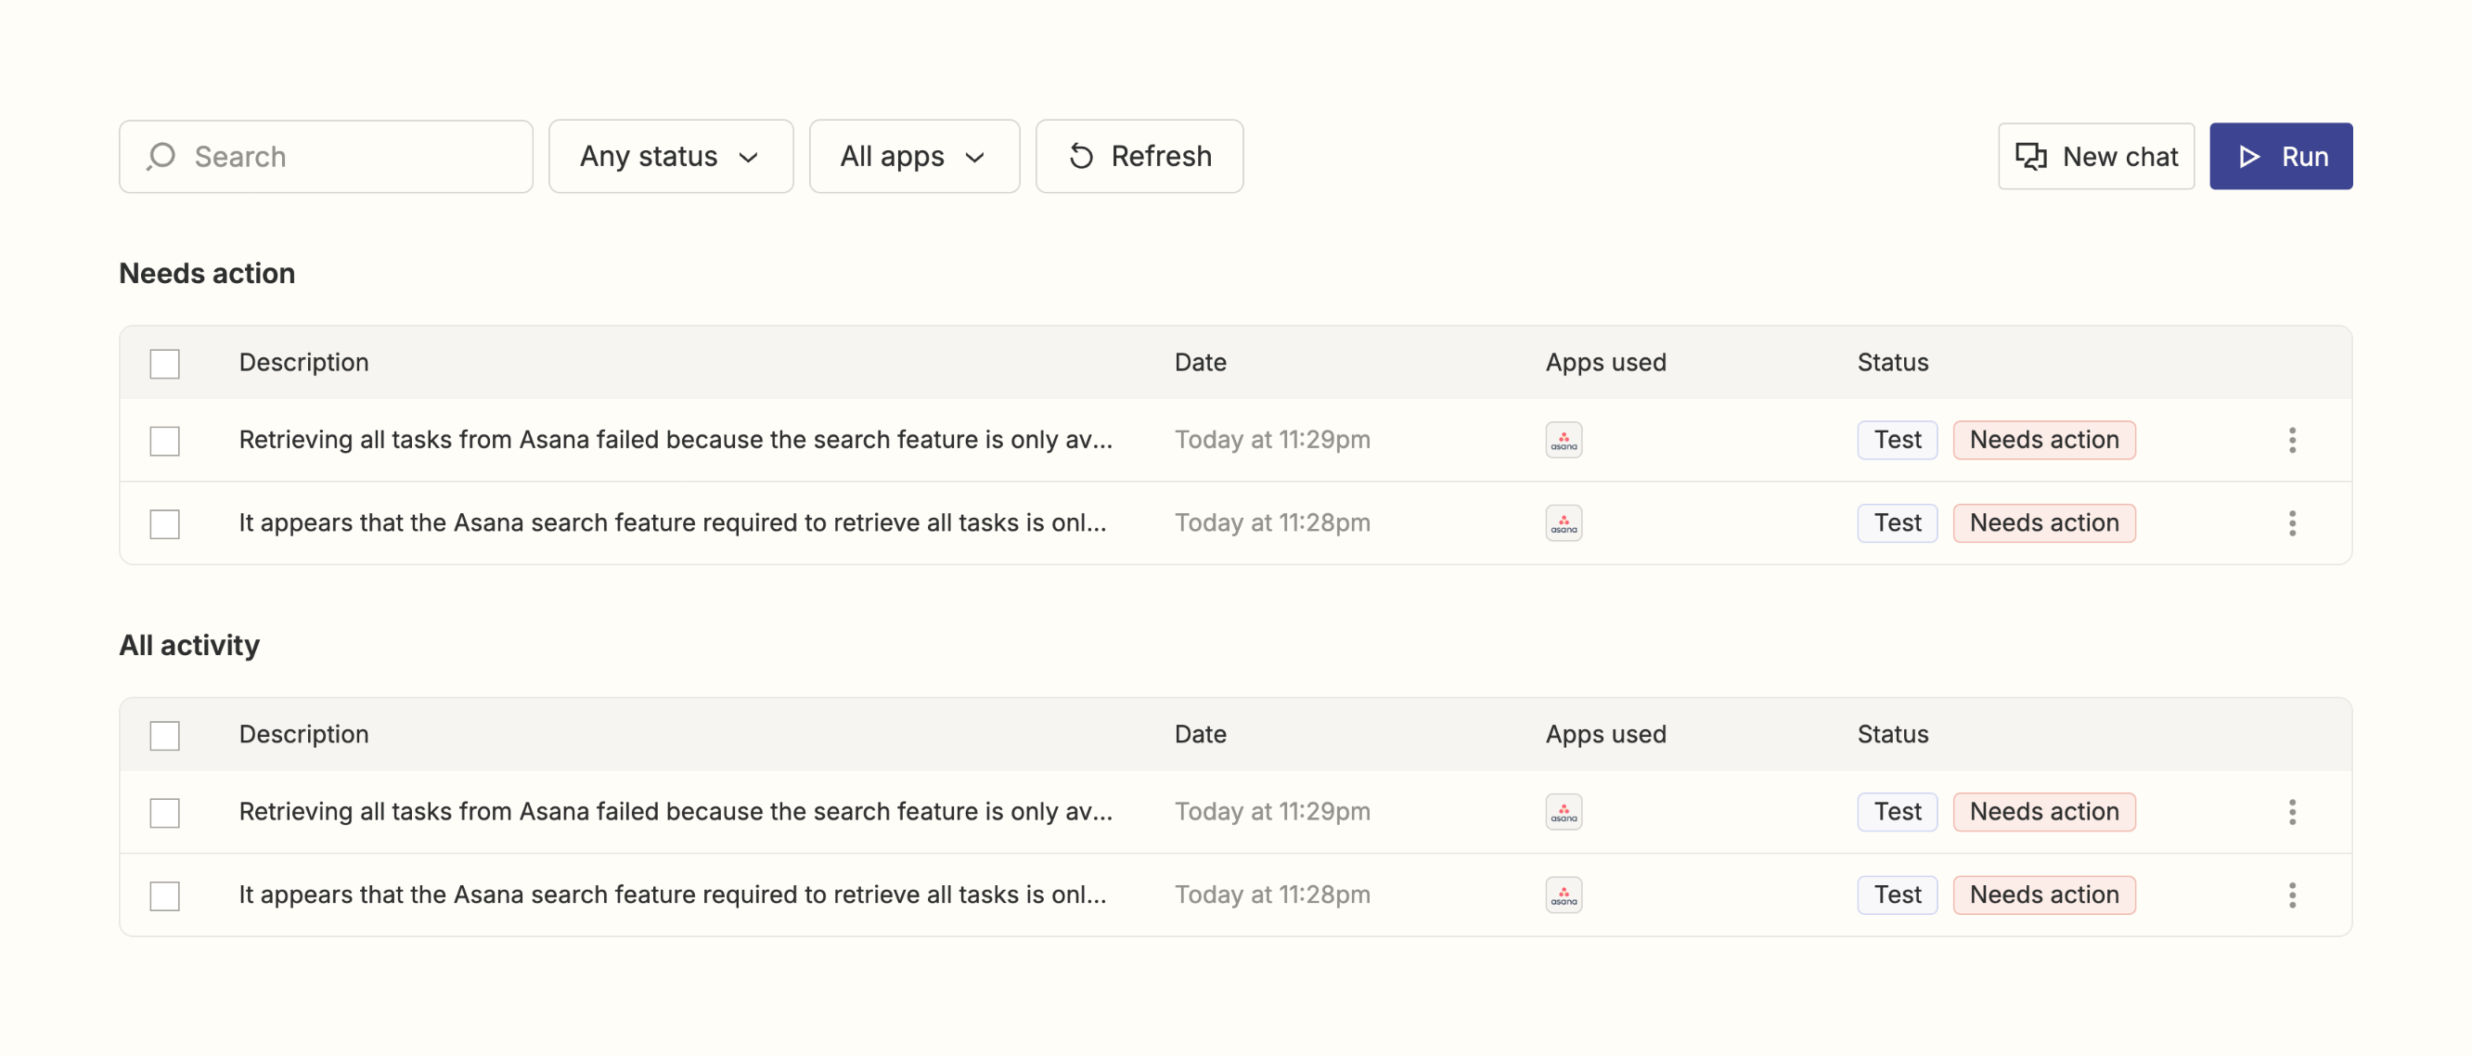Click the Test tag in the Needs action 11:28pm row
2472x1056 pixels.
click(x=1898, y=523)
